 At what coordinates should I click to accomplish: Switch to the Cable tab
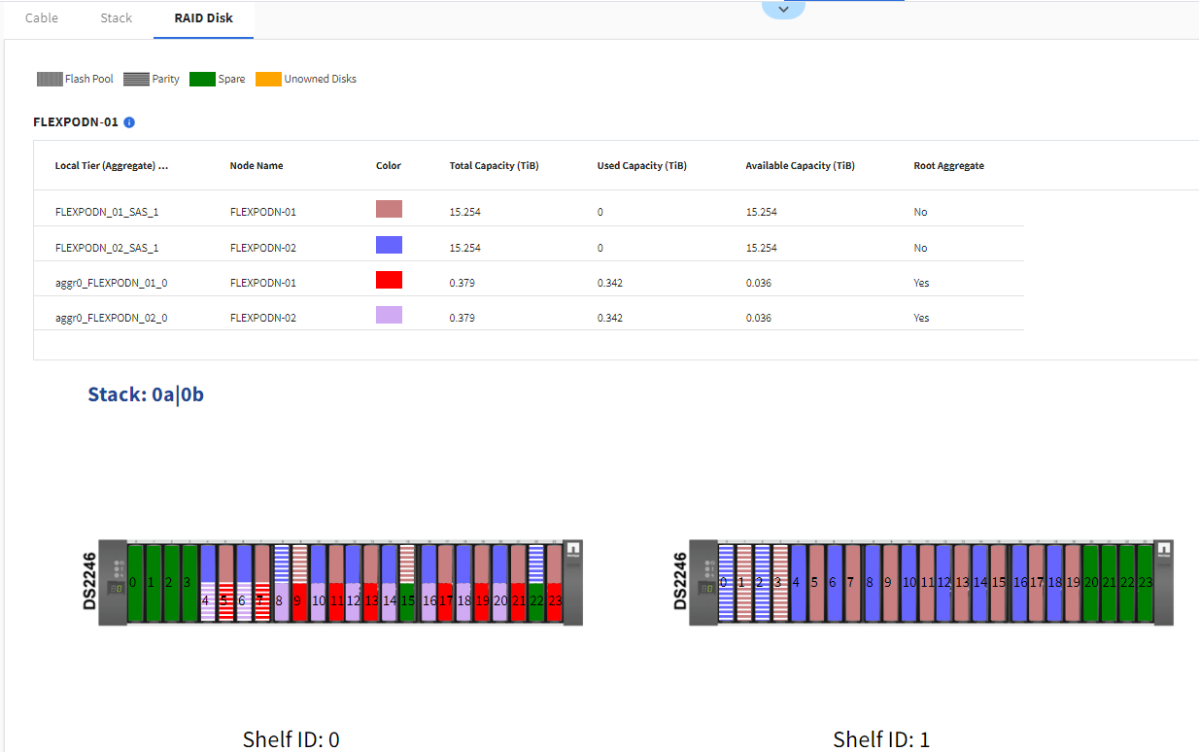42,18
